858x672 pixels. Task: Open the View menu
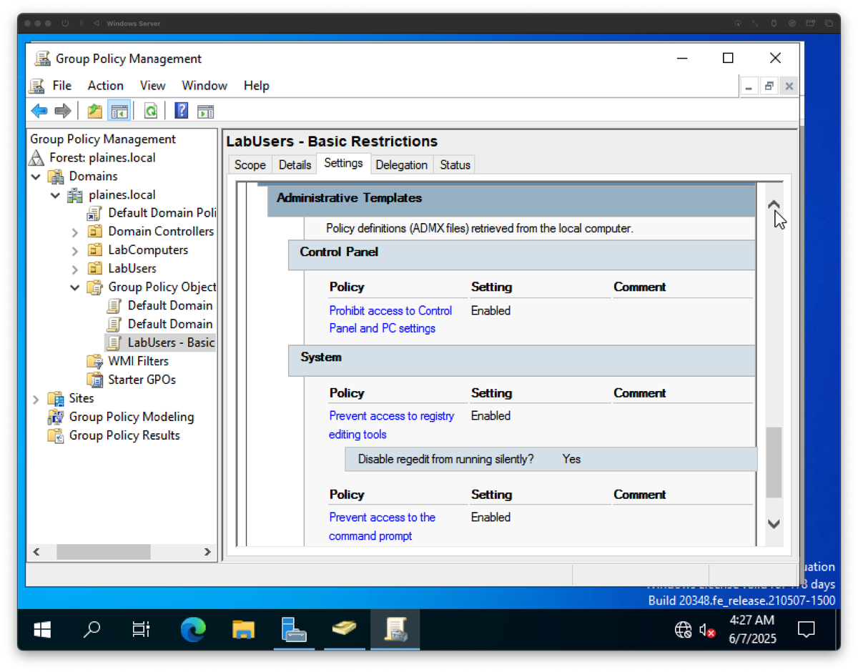(x=152, y=86)
